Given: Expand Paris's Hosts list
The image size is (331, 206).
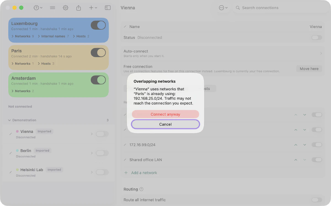Looking at the screenshot, I should pos(46,63).
